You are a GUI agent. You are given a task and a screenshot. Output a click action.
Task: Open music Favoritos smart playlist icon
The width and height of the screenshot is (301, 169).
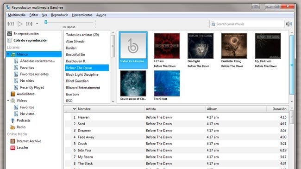(16, 67)
